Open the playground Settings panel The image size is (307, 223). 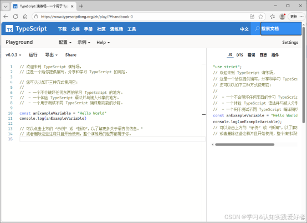click(x=290, y=42)
